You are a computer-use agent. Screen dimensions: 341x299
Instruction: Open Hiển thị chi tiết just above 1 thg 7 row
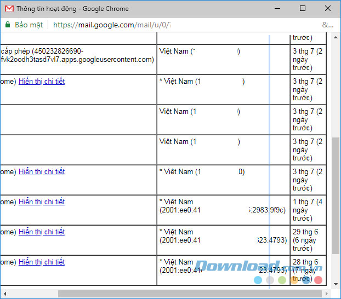(x=42, y=171)
